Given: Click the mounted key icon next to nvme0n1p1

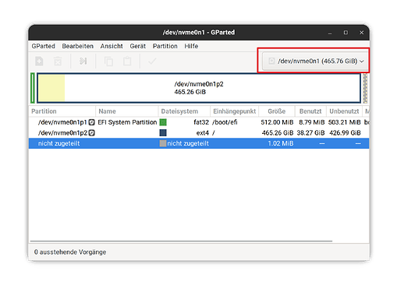Looking at the screenshot, I should coord(91,122).
